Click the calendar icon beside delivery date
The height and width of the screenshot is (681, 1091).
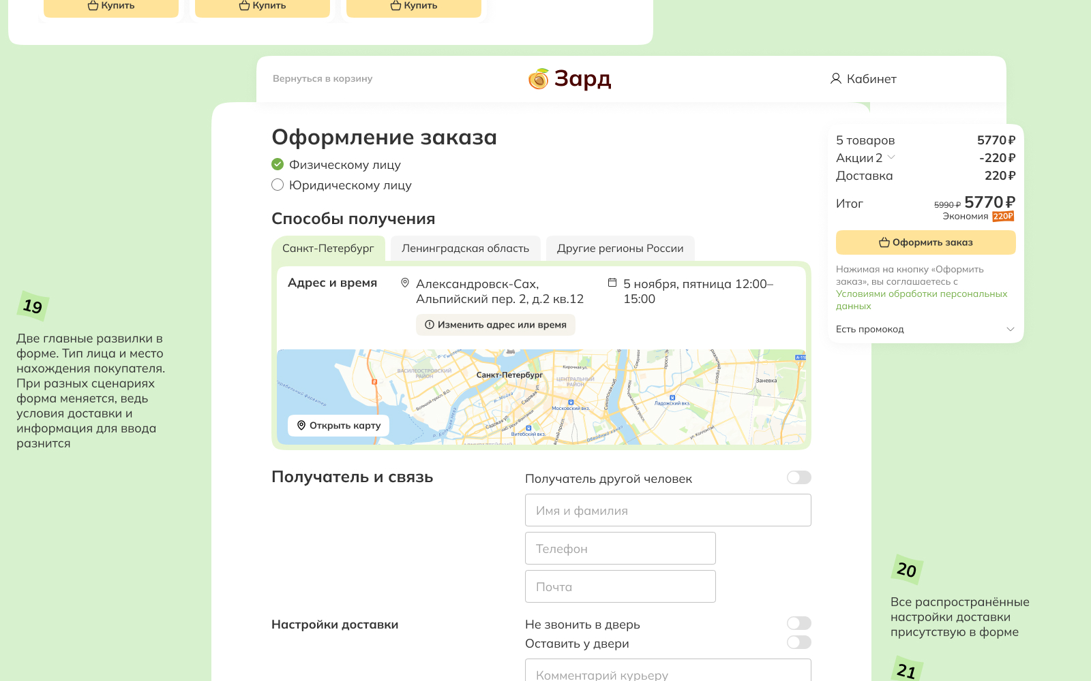(x=612, y=282)
